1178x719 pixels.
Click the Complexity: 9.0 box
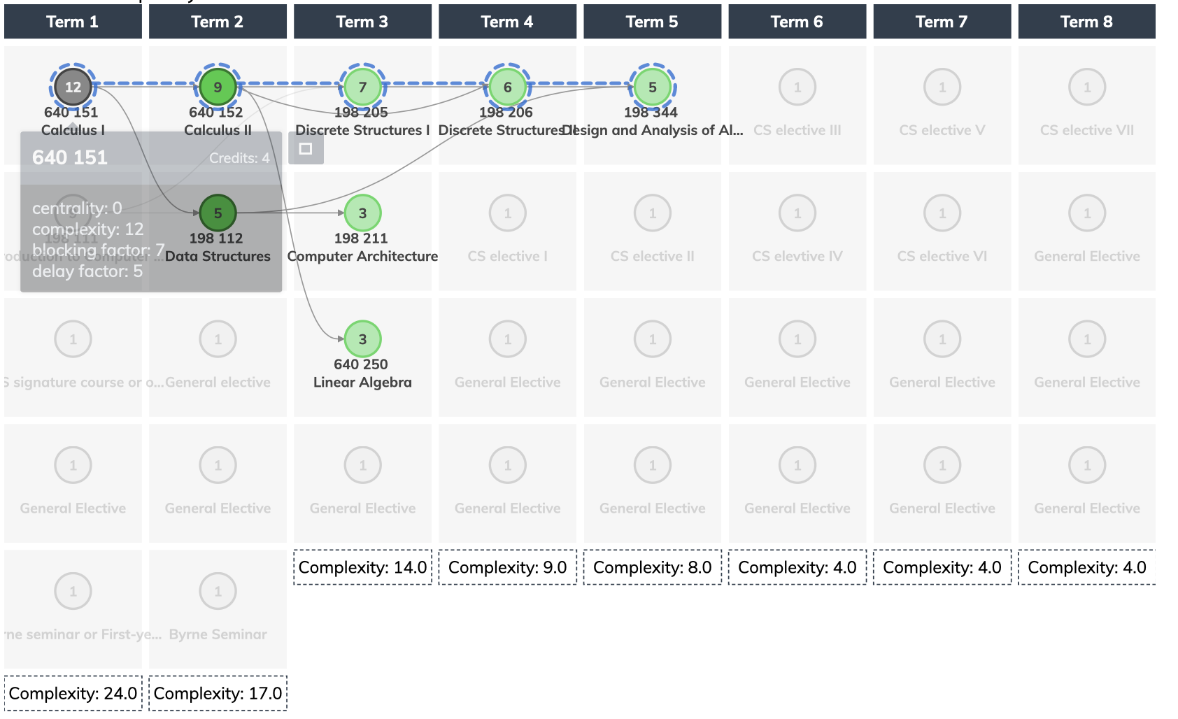507,567
